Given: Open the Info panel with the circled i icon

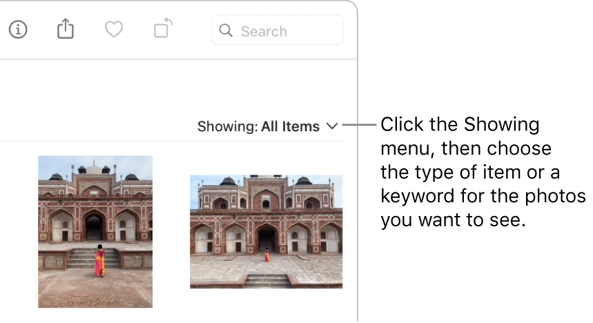Looking at the screenshot, I should pos(18,30).
